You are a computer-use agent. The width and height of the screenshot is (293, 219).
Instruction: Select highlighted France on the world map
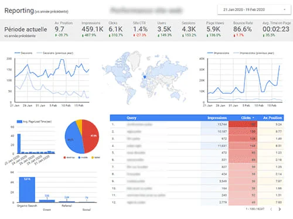(145, 77)
